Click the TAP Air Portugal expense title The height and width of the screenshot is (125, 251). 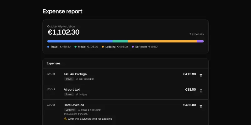coord(76,74)
